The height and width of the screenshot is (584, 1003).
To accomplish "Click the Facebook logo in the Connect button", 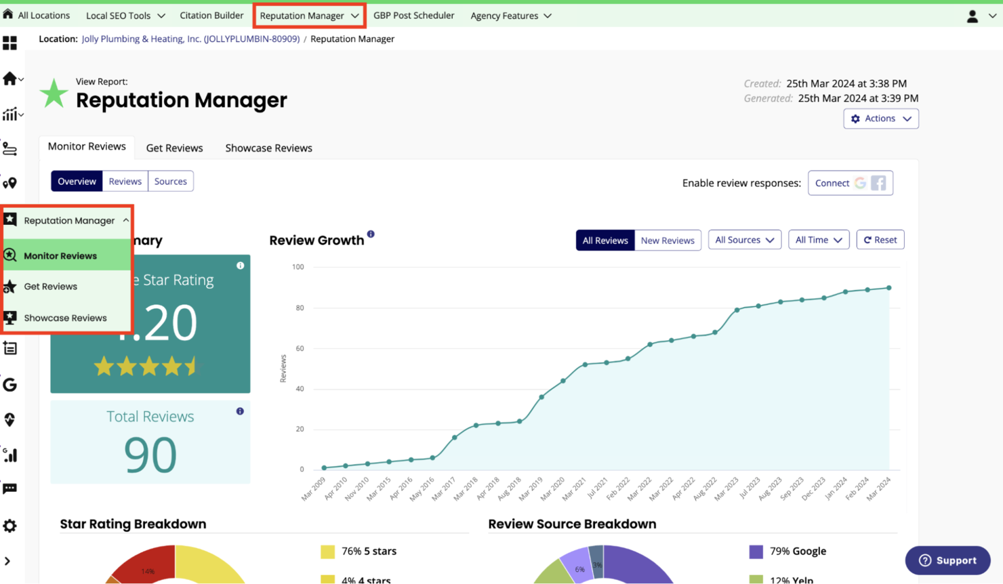I will 878,183.
